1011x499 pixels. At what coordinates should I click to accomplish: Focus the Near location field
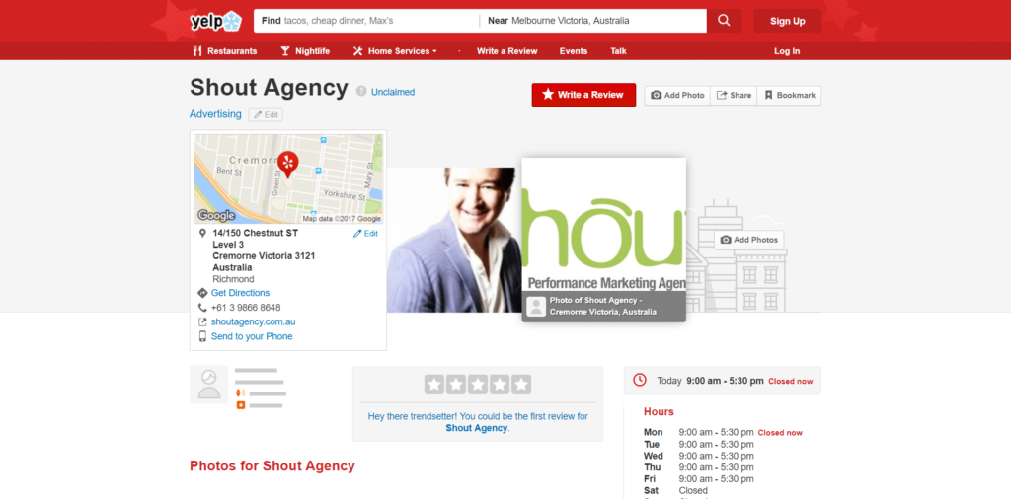593,21
